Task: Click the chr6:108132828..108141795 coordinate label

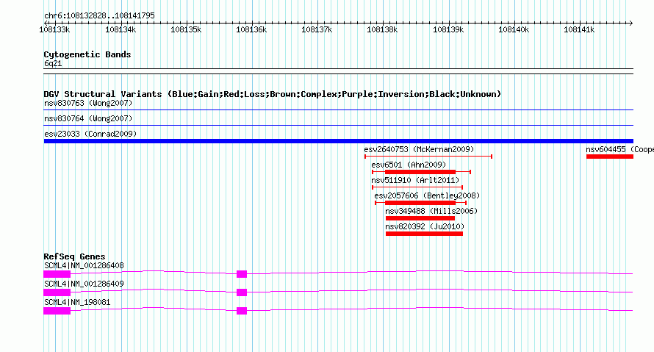Action: click(99, 15)
